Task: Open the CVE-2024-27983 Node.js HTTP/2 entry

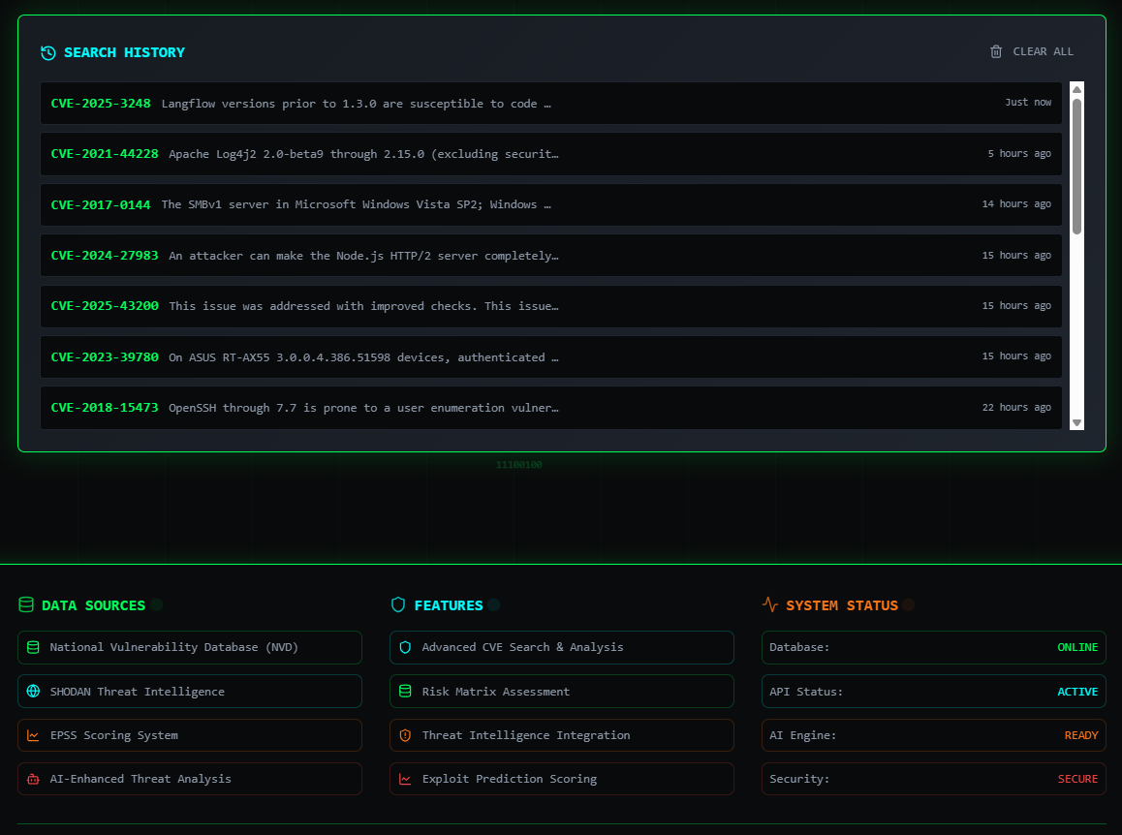Action: 551,256
